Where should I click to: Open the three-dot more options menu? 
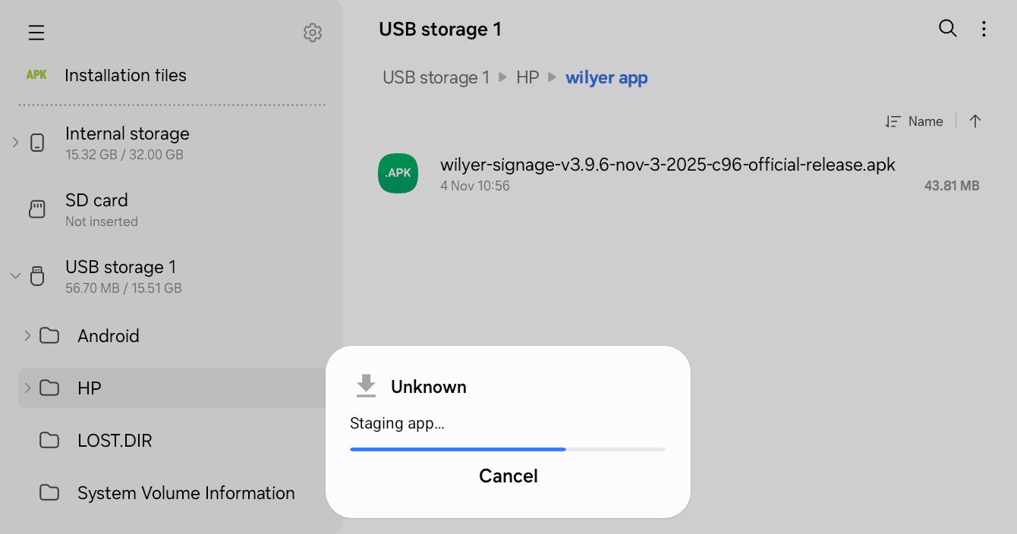984,29
